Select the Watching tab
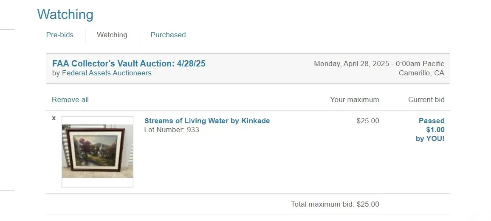Viewport: 491px width, 221px height. click(112, 35)
